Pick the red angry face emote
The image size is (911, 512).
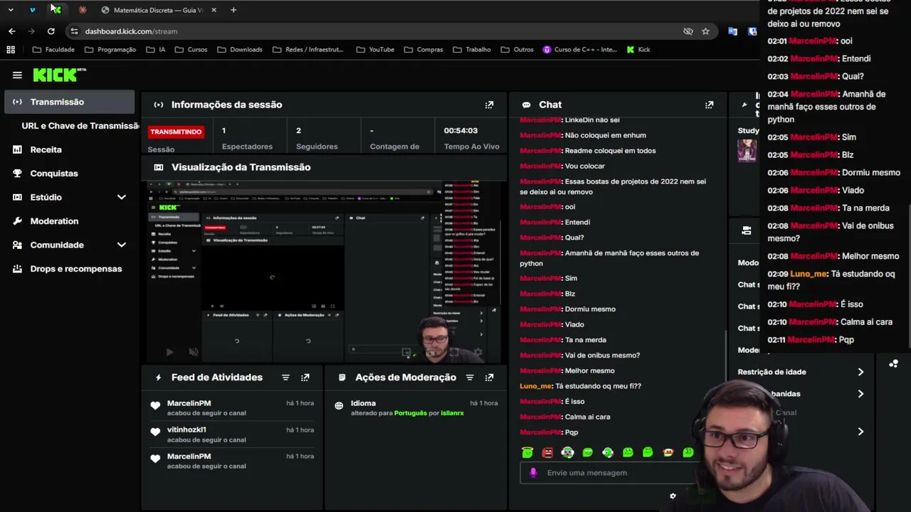(547, 452)
